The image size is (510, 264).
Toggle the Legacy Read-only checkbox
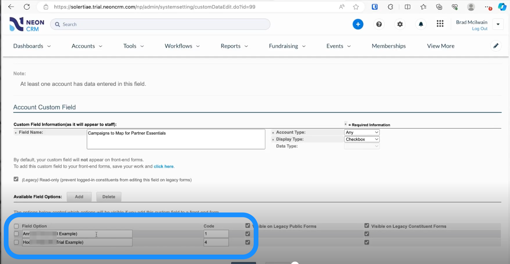[x=16, y=179]
